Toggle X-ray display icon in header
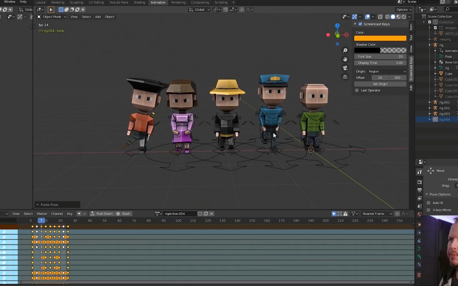458x286 pixels. (380, 17)
